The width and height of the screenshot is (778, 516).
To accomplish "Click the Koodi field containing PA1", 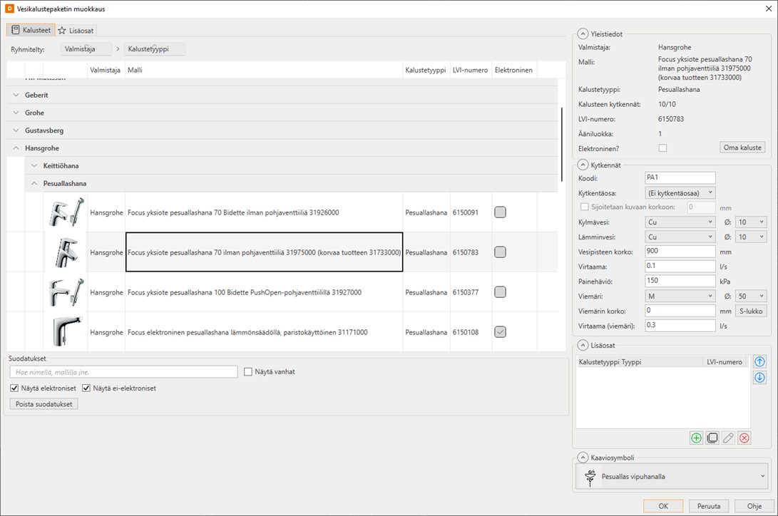I will [680, 177].
